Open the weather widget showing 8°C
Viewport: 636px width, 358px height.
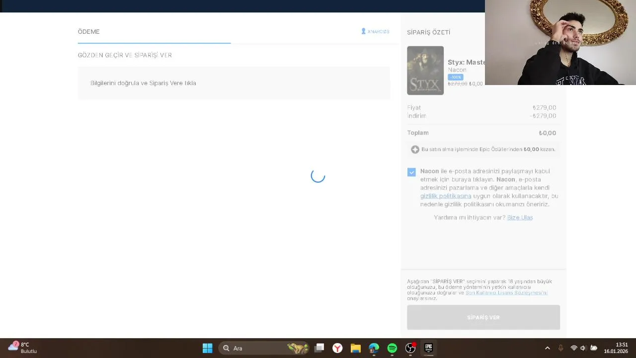pos(22,348)
